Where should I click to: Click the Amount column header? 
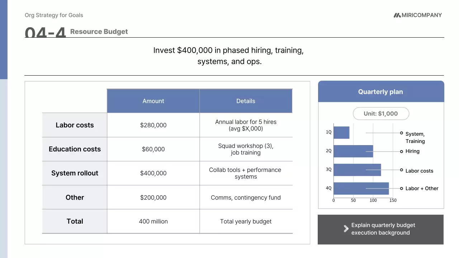pos(153,101)
